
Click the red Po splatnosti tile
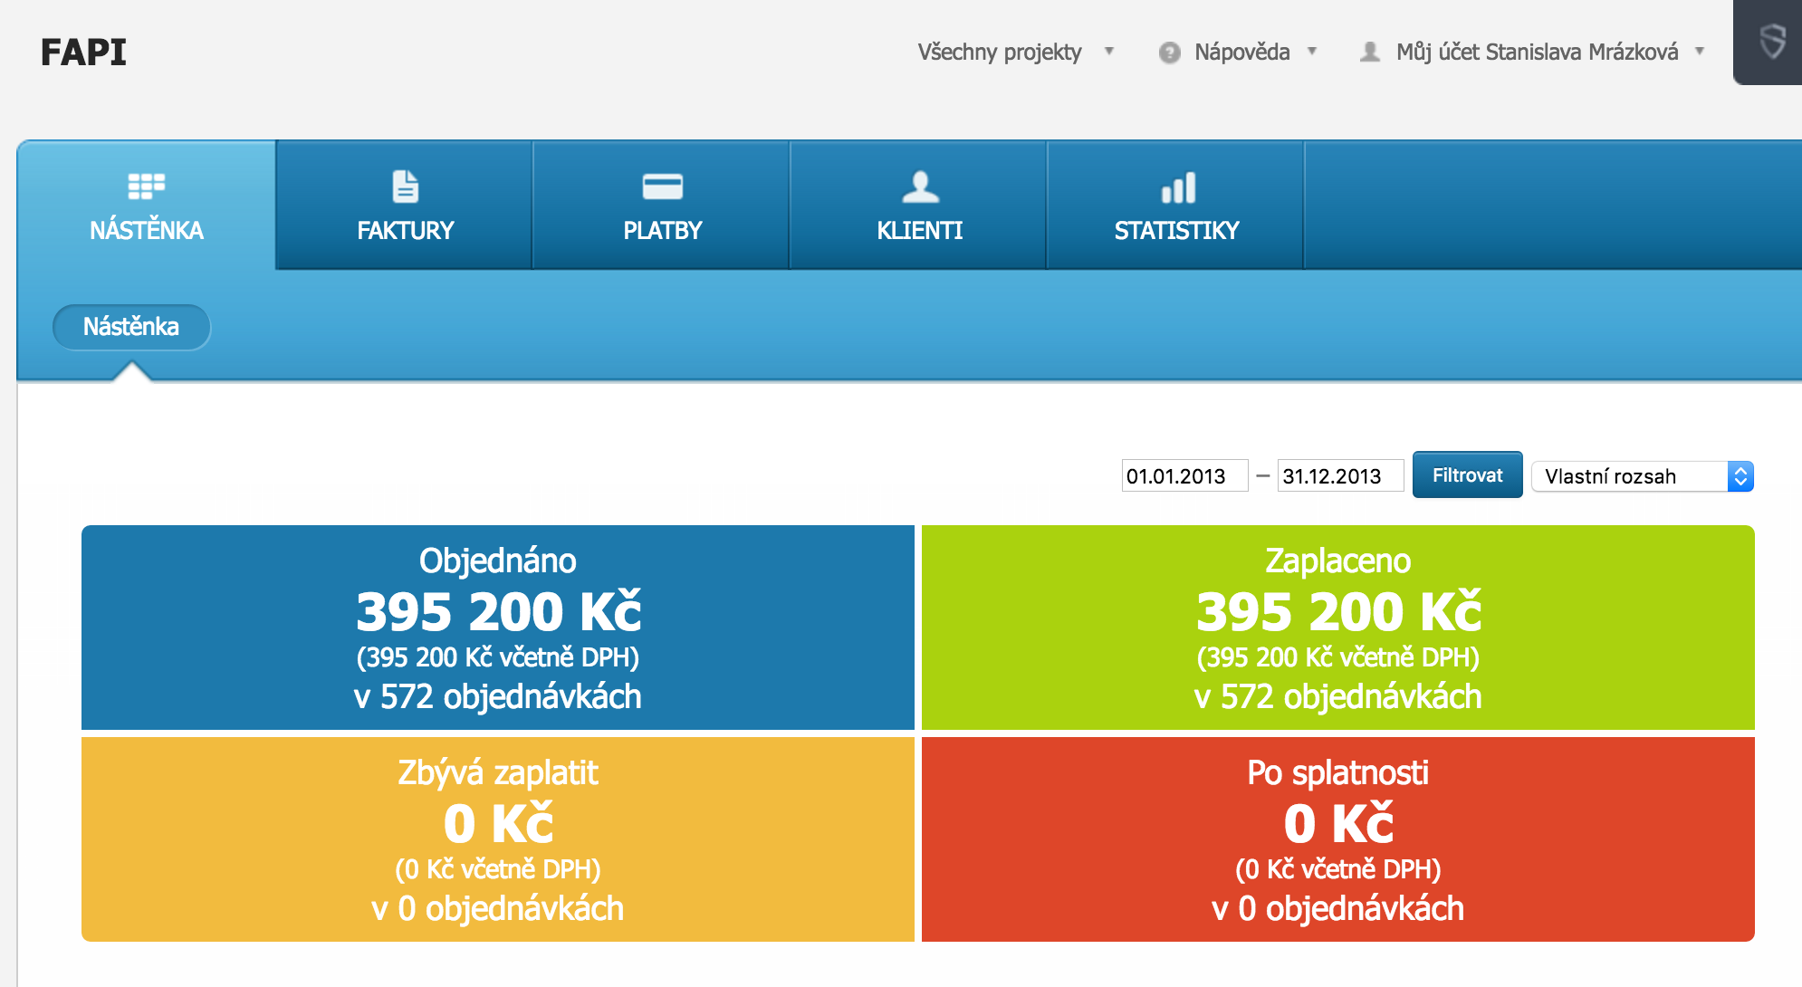click(x=1338, y=839)
